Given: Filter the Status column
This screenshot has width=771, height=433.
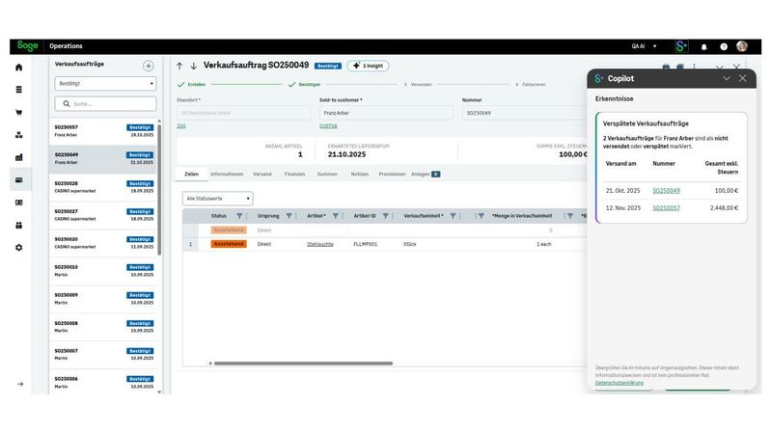Looking at the screenshot, I should coord(239,216).
